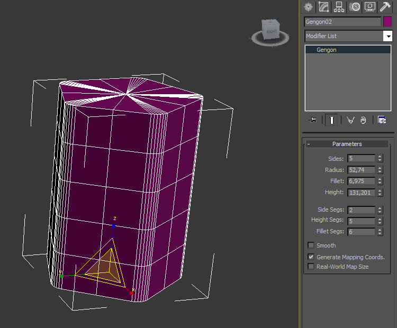The image size is (397, 328).
Task: Toggle Show End Result button
Action: (331, 120)
